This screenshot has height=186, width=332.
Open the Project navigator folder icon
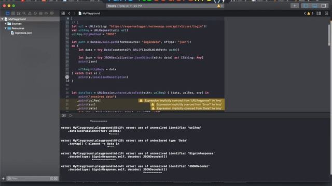point(8,13)
